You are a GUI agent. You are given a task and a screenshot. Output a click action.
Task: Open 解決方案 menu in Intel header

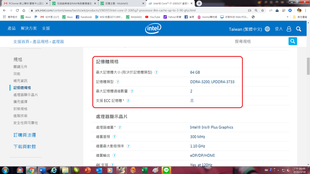click(29, 28)
